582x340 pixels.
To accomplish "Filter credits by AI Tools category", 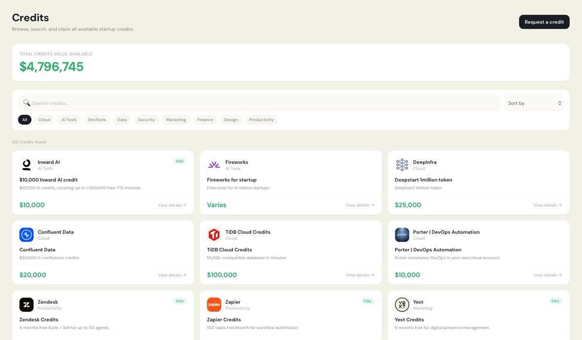I will click(x=69, y=120).
